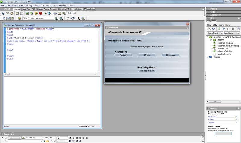241x143 pixels.
Task: Insert a tabular data icon
Action: (x=64, y=14)
